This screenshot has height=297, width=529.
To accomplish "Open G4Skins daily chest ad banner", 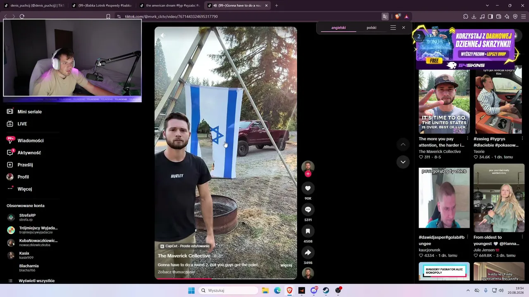I will pos(465,49).
